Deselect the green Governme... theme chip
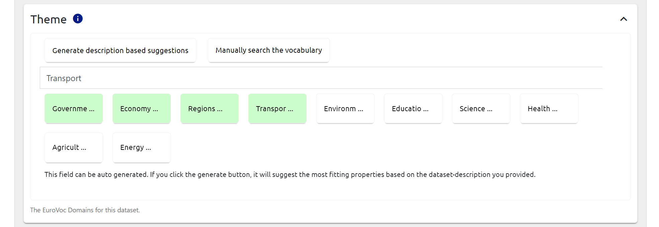Image resolution: width=659 pixels, height=227 pixels. [x=74, y=109]
